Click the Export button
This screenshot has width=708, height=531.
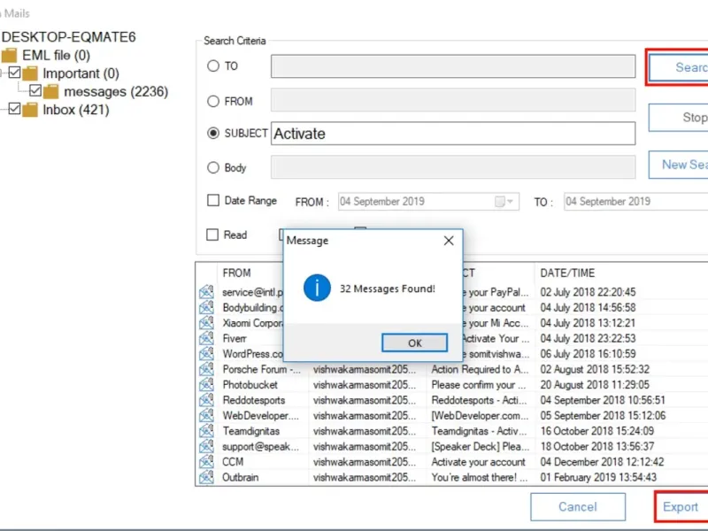click(681, 506)
